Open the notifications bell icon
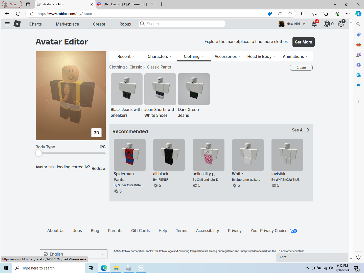 click(314, 24)
